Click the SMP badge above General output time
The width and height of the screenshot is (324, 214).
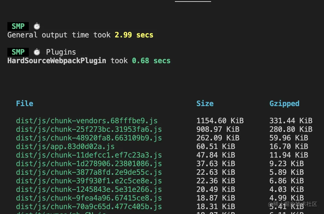coord(18,26)
